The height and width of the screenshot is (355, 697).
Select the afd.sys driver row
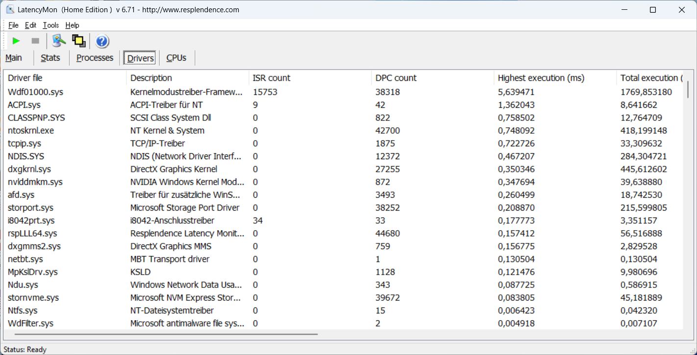pyautogui.click(x=343, y=195)
